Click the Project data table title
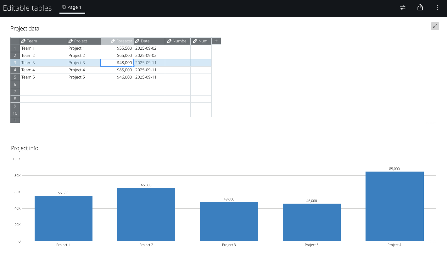The image size is (447, 263). 25,29
